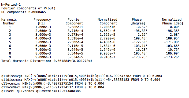
Task: Click normalized component 9.936e-7
Action: [108, 53]
